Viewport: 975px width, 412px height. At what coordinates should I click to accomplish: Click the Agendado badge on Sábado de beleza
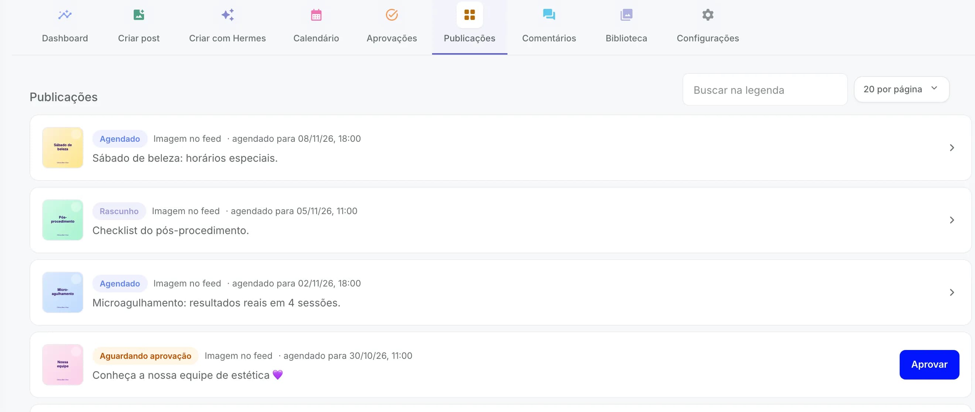click(x=120, y=139)
